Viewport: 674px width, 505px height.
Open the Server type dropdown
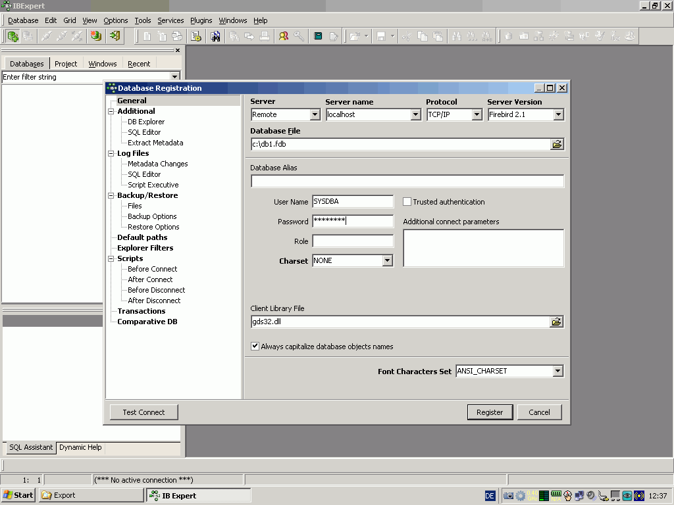point(315,114)
